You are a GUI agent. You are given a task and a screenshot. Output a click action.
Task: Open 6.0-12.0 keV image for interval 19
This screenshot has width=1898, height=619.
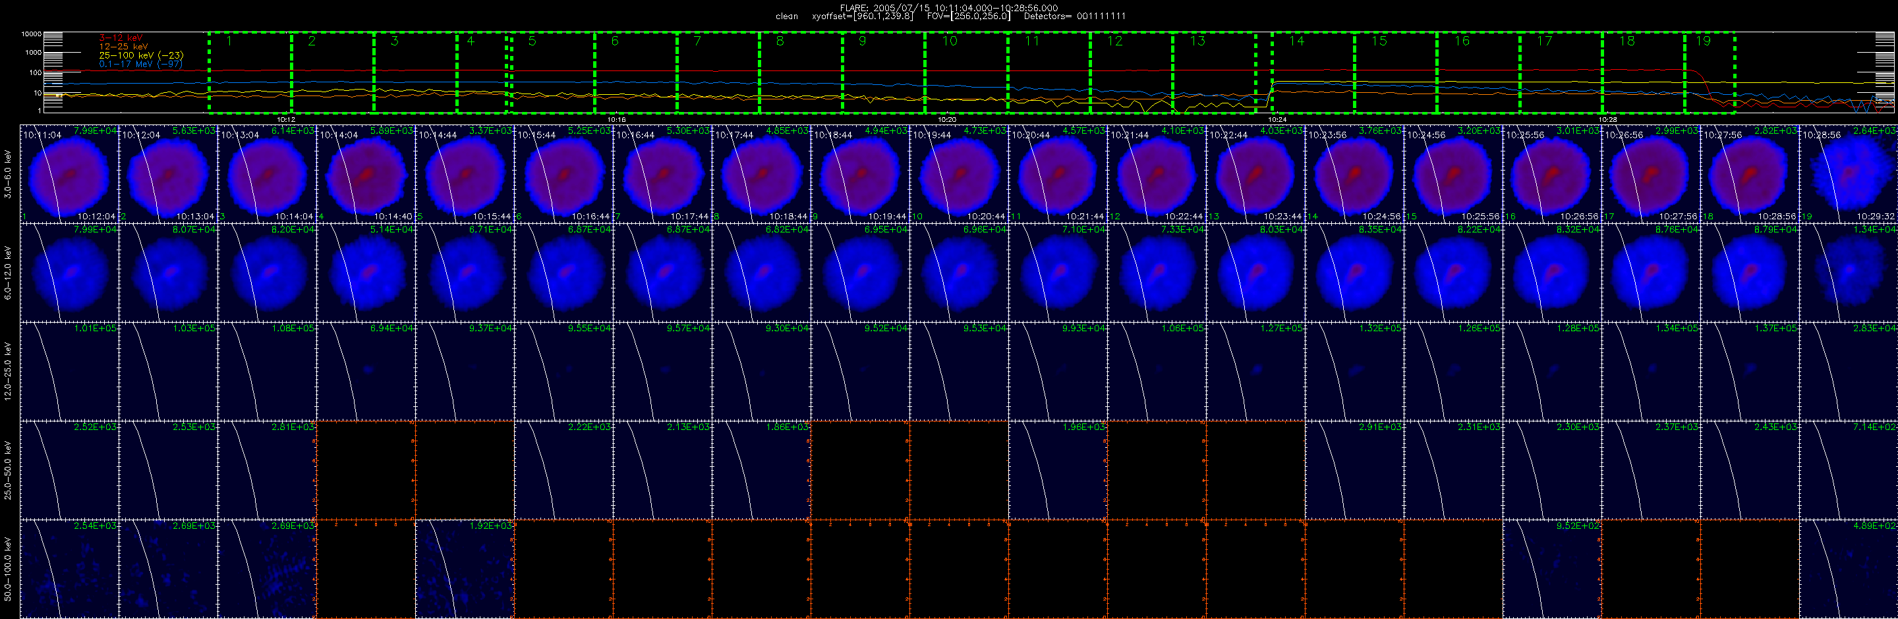coord(1849,273)
